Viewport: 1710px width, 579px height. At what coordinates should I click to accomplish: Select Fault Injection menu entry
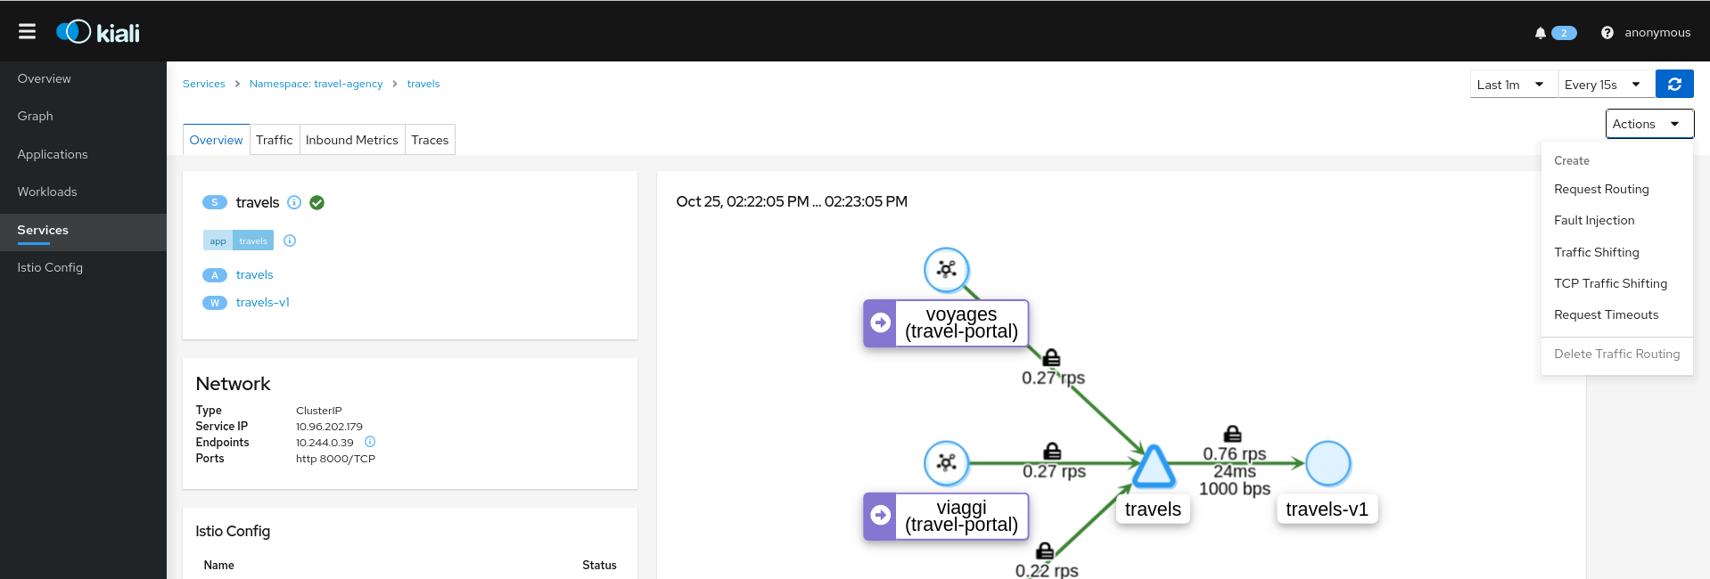[1594, 220]
